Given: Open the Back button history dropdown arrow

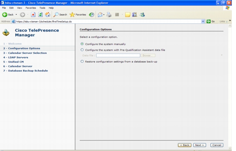Looking at the screenshot, I should click(x=16, y=15).
